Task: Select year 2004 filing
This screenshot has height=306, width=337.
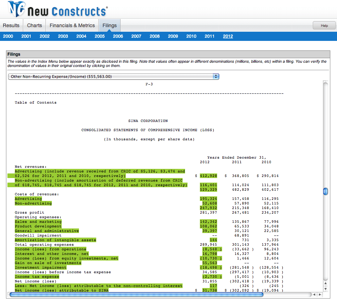Action: pyautogui.click(x=81, y=36)
